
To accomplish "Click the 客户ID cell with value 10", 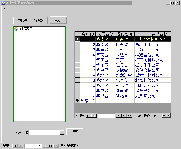I will (88, 85).
